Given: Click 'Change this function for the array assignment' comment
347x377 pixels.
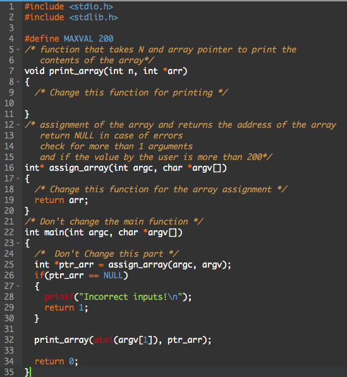Looking at the screenshot, I should 161,190.
